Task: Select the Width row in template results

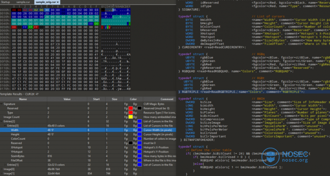Action: point(88,130)
